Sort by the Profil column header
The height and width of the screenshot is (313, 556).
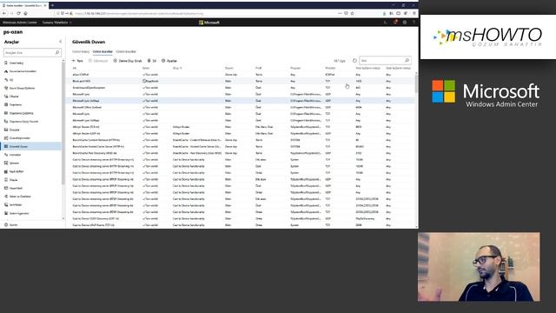tap(259, 68)
